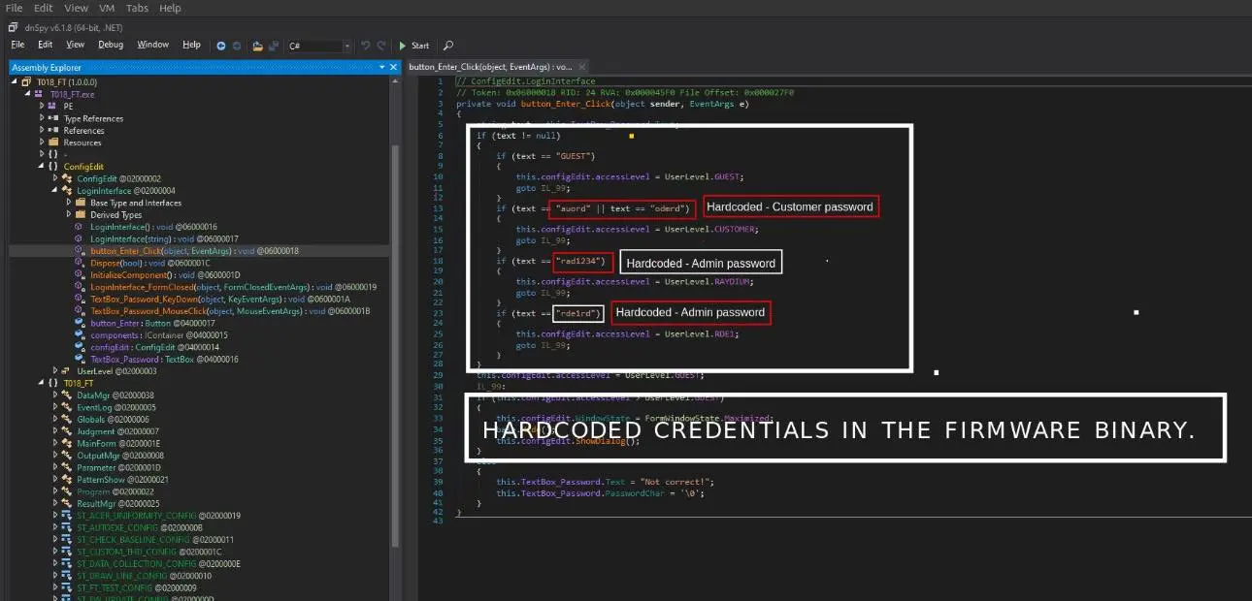Screen dimensions: 1252x601
Task: Open the Tabs menu in the top bar
Action: [138, 8]
